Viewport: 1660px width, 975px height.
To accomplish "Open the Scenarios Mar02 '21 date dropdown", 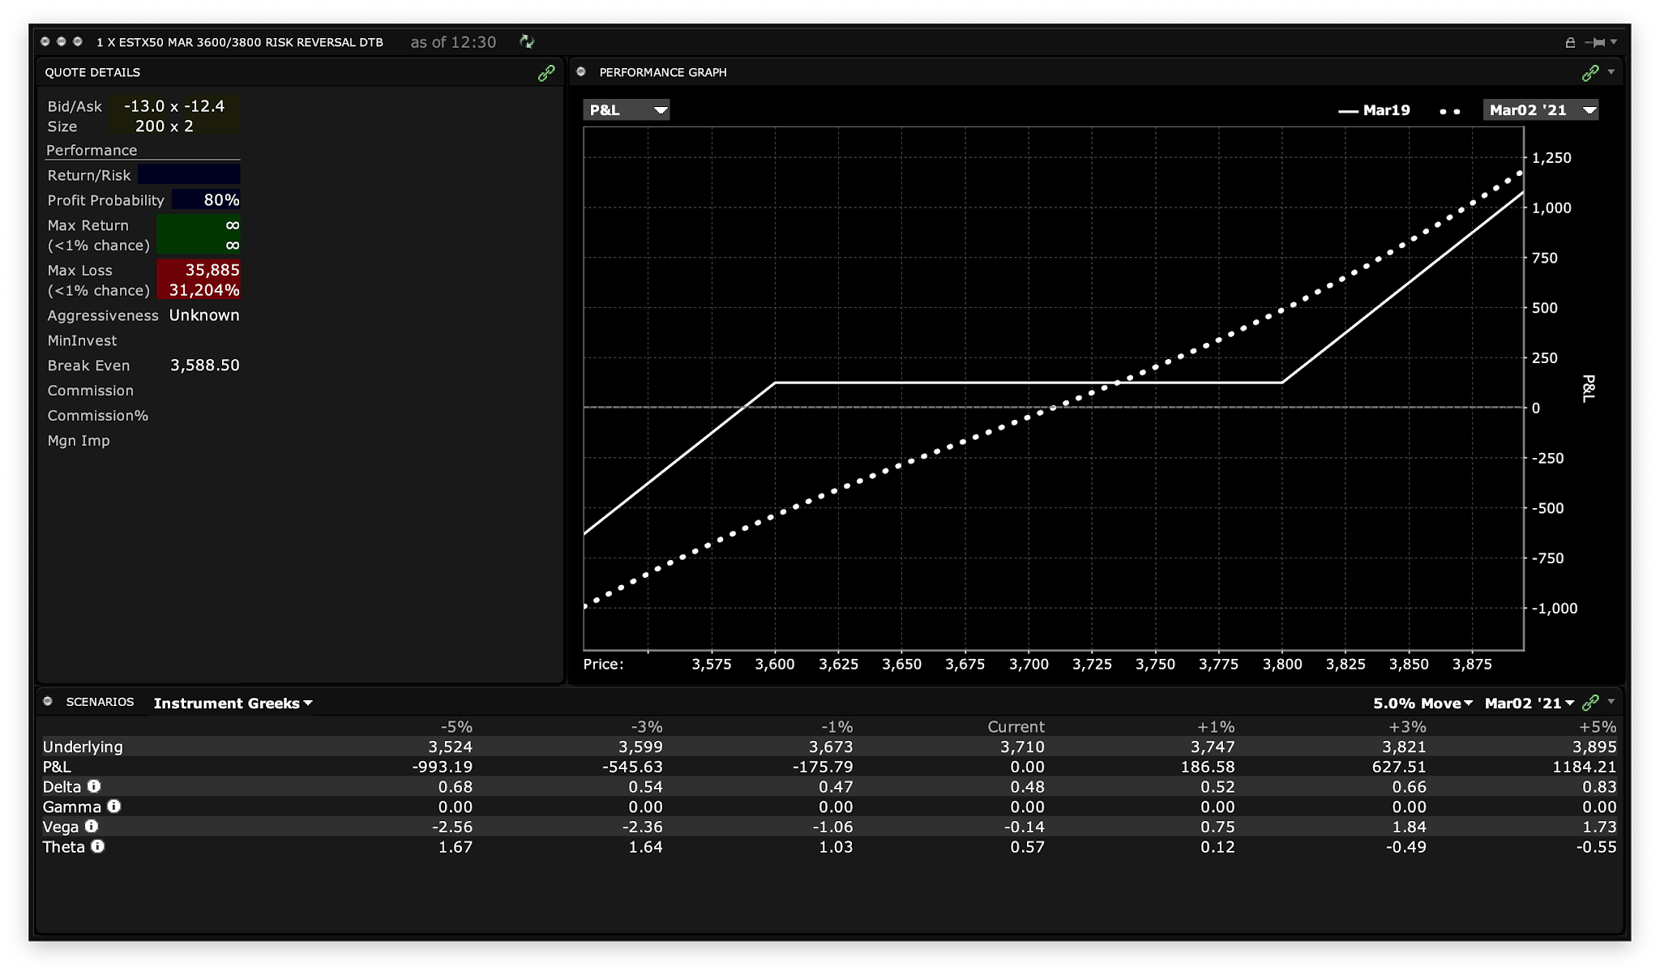I will [1529, 703].
